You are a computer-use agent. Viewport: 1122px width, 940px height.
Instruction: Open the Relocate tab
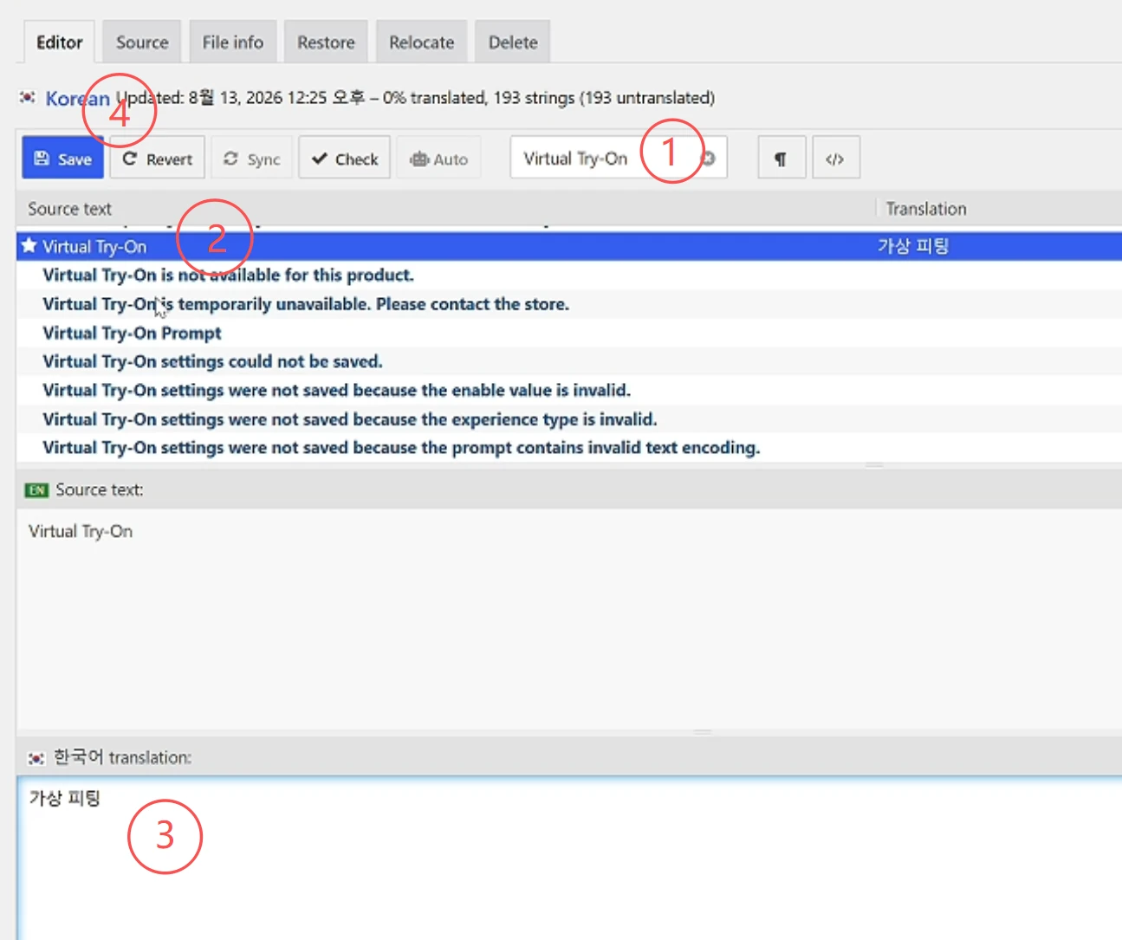pyautogui.click(x=421, y=42)
